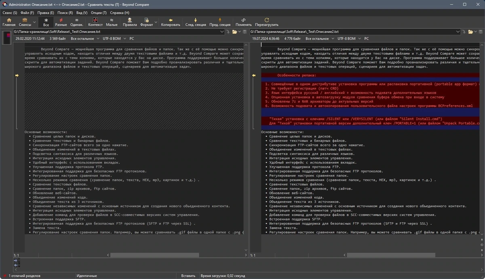Jump to next section with След. секция
The height and width of the screenshot is (279, 485).
196,22
